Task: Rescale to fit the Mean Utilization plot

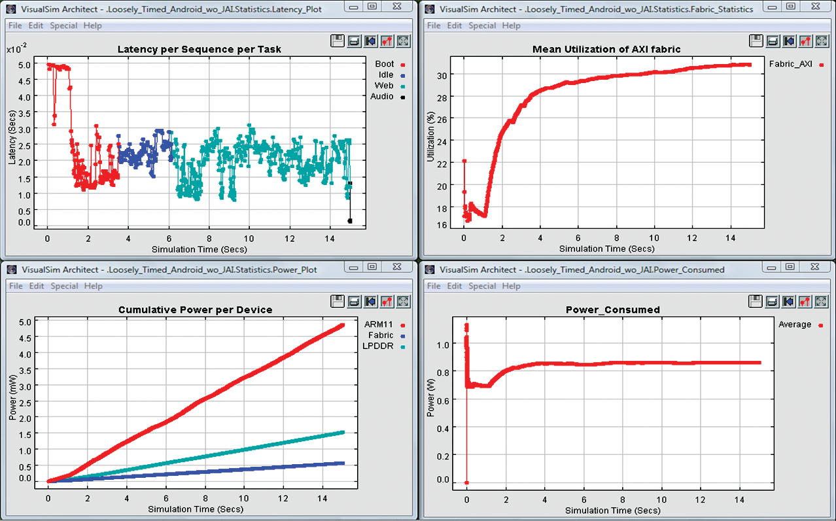Action: (x=822, y=41)
